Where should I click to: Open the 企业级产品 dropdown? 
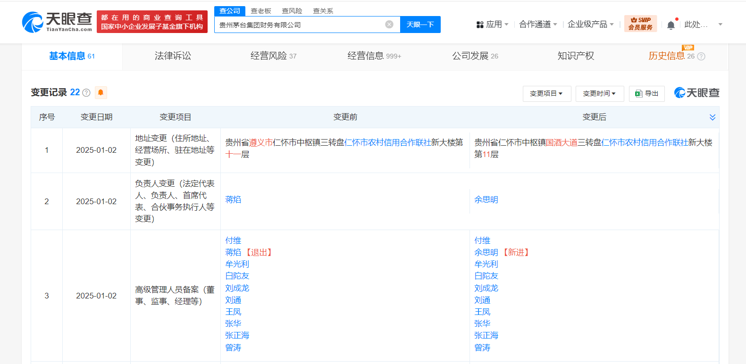pos(591,25)
